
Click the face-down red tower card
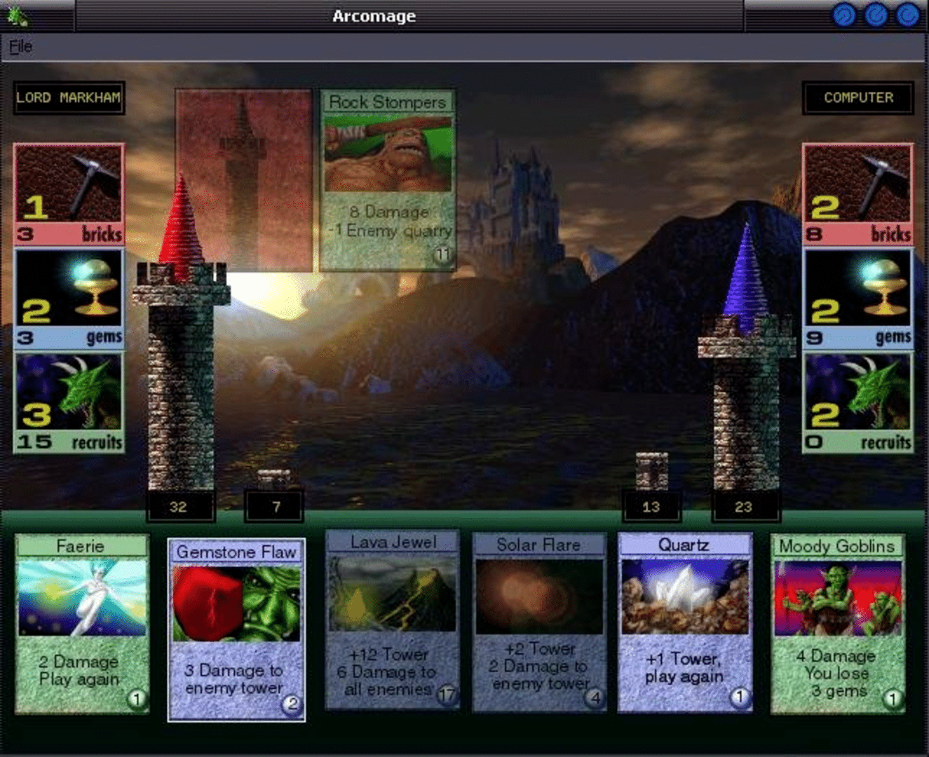pyautogui.click(x=243, y=179)
